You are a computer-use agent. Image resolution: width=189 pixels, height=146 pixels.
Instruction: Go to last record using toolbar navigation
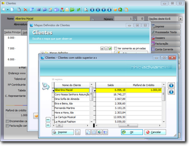point(109,10)
